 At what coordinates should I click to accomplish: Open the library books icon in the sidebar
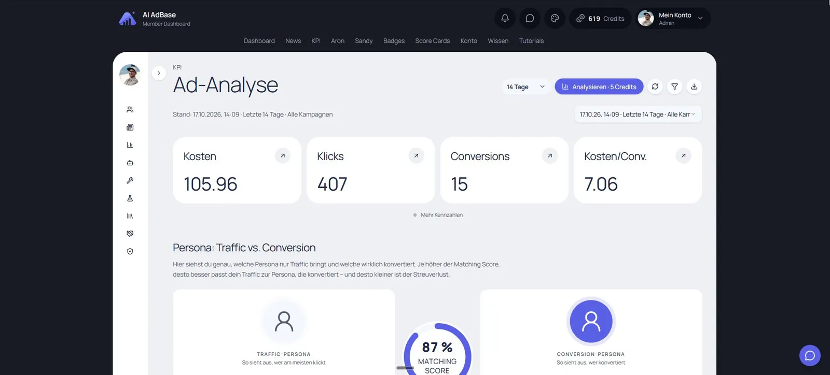pyautogui.click(x=130, y=216)
